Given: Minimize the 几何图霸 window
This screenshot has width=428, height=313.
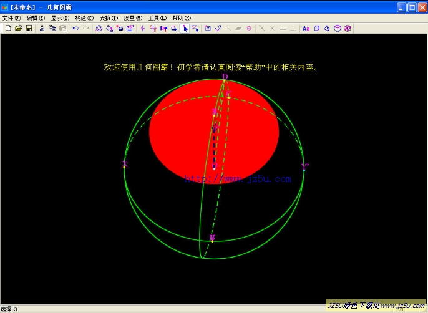Looking at the screenshot, I should click(401, 7).
